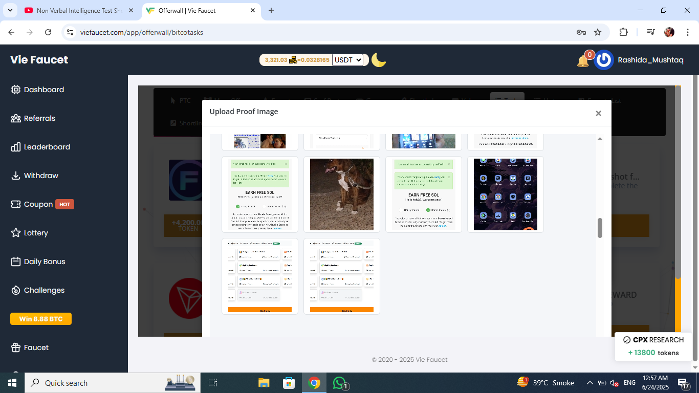Select the phone home screen apps thumbnail
Screen dimensions: 699x393
506,194
